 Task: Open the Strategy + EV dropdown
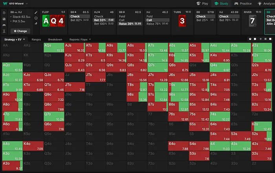[x=15, y=40]
